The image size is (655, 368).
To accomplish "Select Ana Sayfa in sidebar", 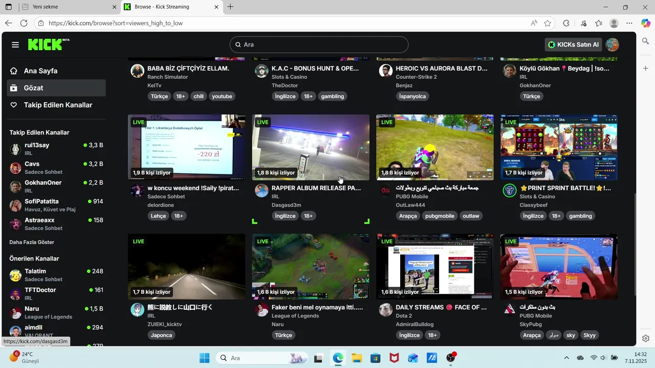I will [x=56, y=71].
